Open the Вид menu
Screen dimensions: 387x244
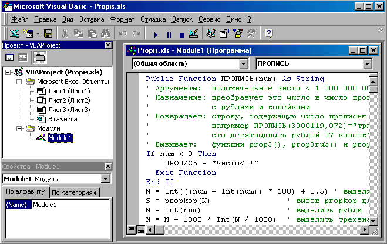pos(68,19)
